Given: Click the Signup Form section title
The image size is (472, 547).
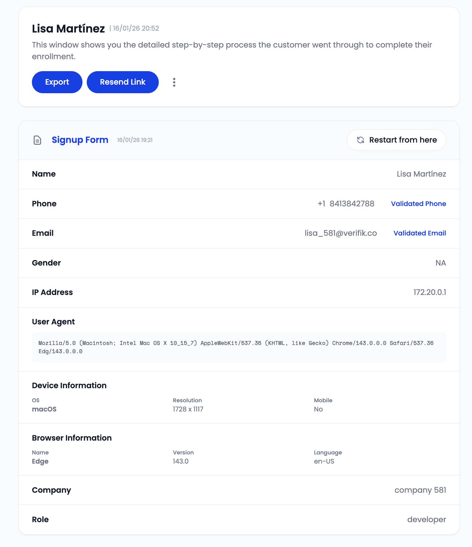Looking at the screenshot, I should click(x=80, y=140).
